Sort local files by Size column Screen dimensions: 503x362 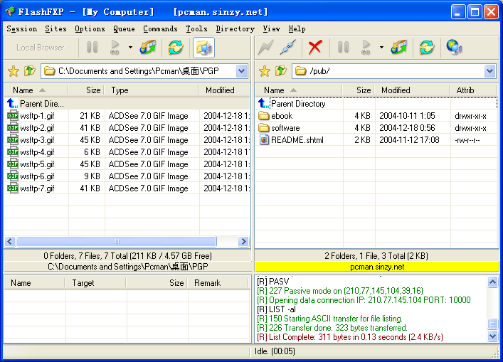pos(86,90)
